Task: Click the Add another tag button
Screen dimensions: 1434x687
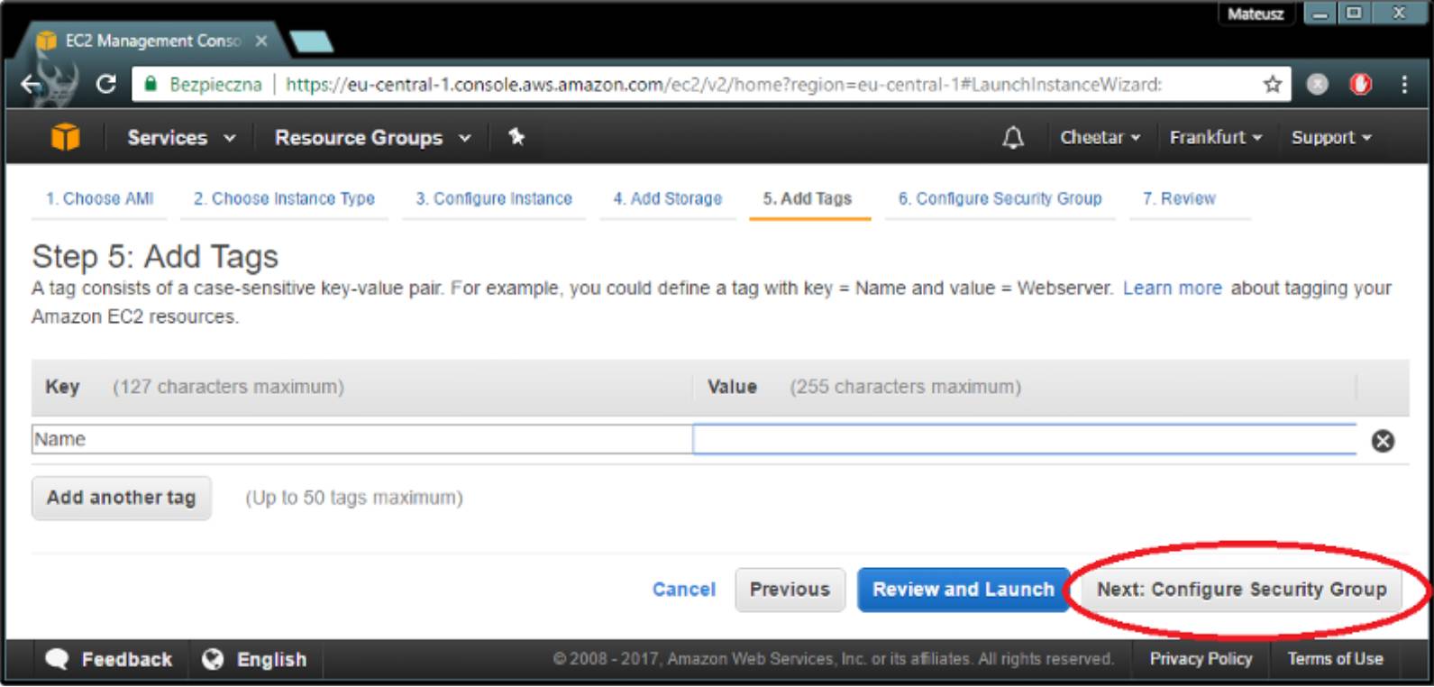Action: pos(121,498)
